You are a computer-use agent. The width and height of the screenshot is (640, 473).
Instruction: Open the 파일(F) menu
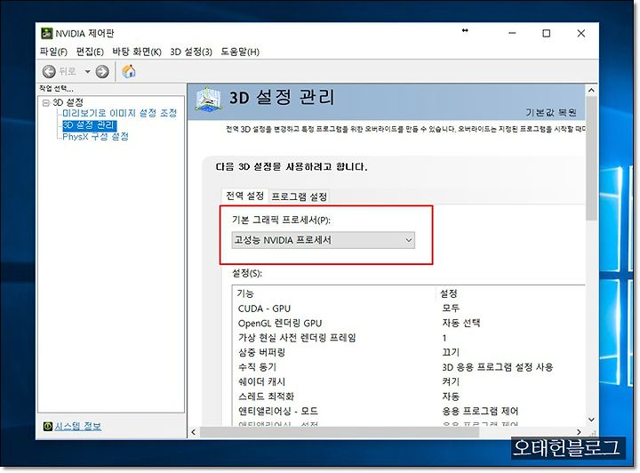coord(53,52)
